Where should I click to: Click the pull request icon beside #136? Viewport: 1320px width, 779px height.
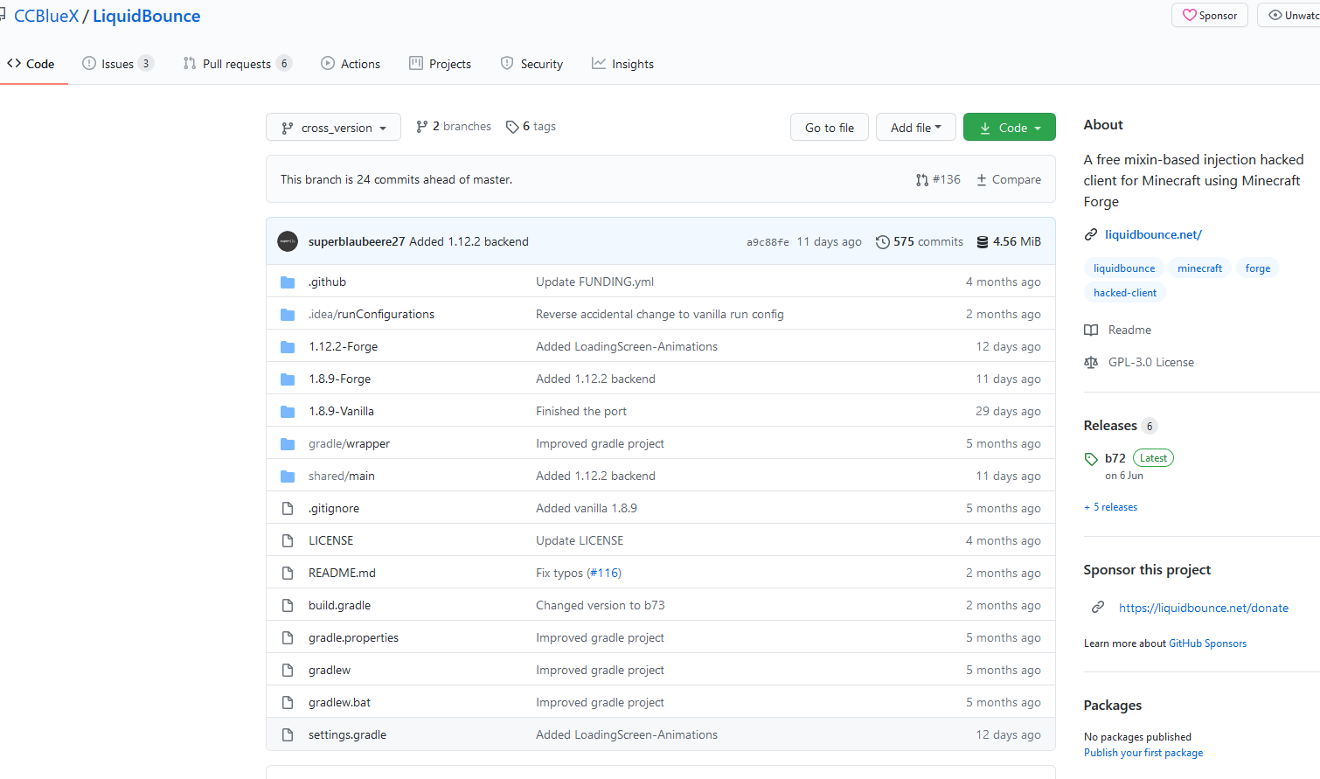pos(922,179)
